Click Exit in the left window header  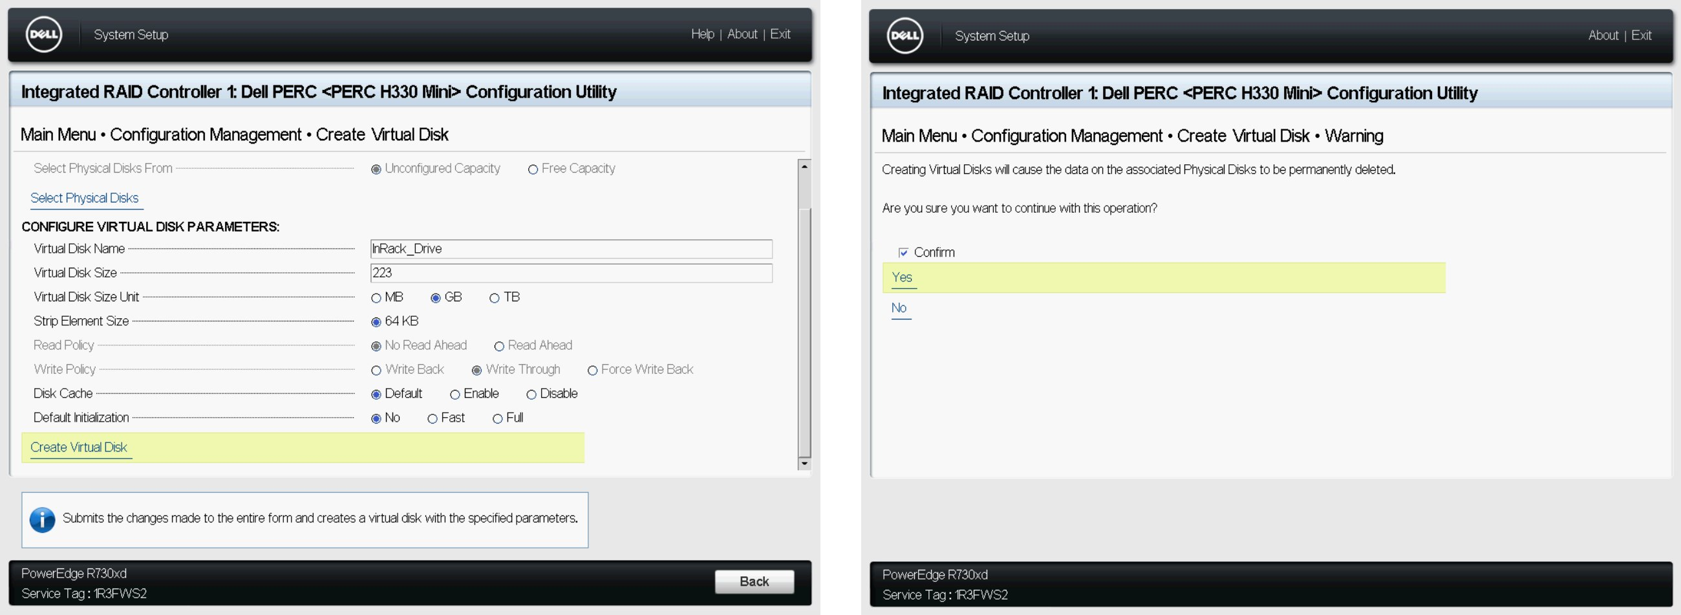click(x=780, y=34)
